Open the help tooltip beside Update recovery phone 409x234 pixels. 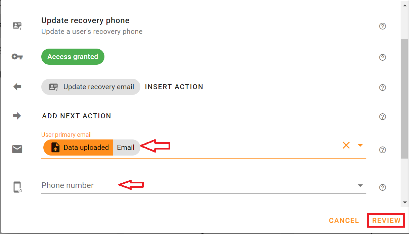point(382,26)
